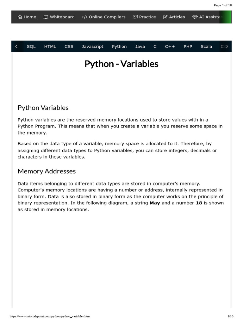Screen dimensions: 243x324
Task: Open the PHP tab
Action: pos(188,47)
